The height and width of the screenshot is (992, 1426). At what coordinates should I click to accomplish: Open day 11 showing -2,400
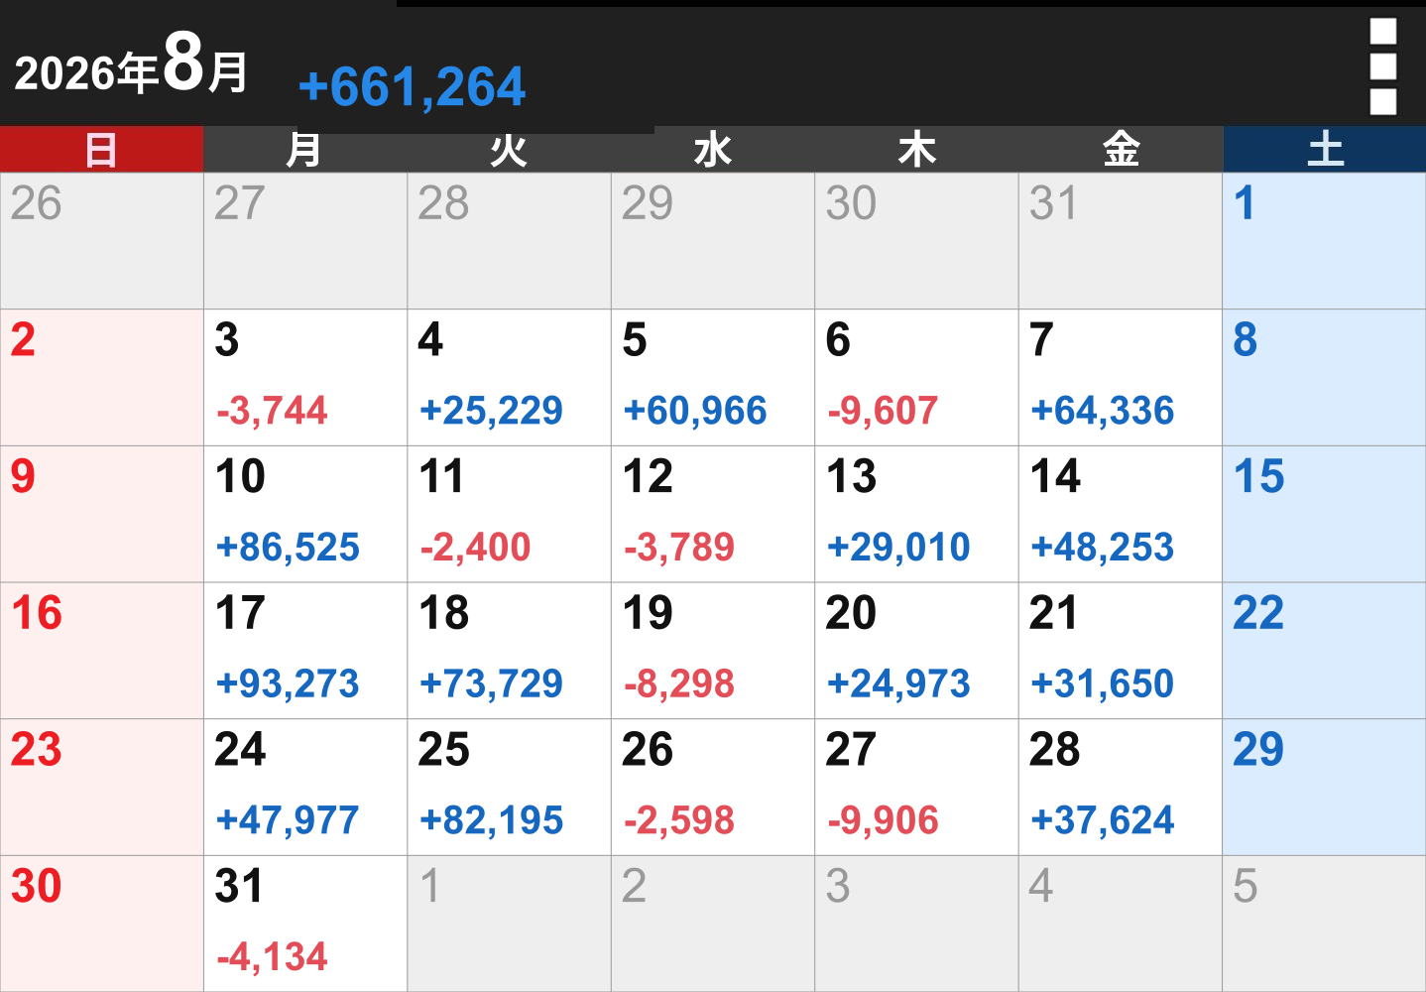[510, 514]
